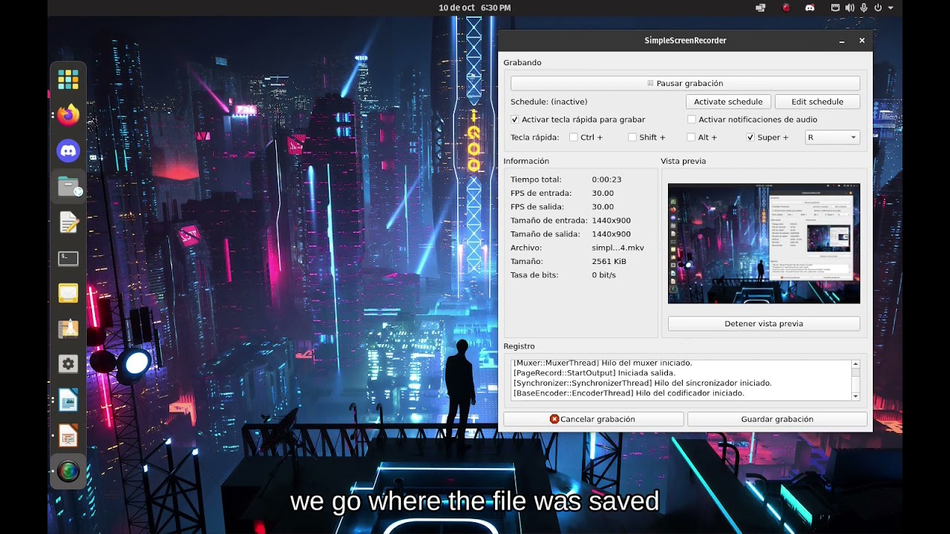Open the text editor dock icon
This screenshot has height=534, width=950.
68,222
